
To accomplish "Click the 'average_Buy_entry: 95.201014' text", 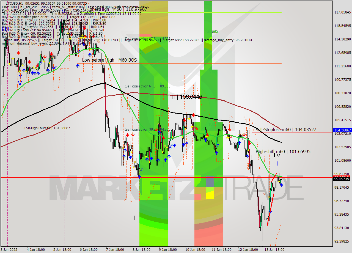I will coord(228,40).
